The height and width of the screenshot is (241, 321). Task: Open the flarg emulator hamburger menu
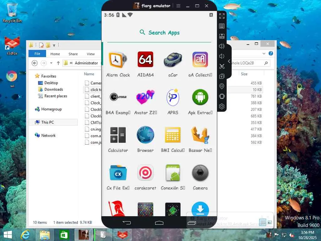[178, 6]
